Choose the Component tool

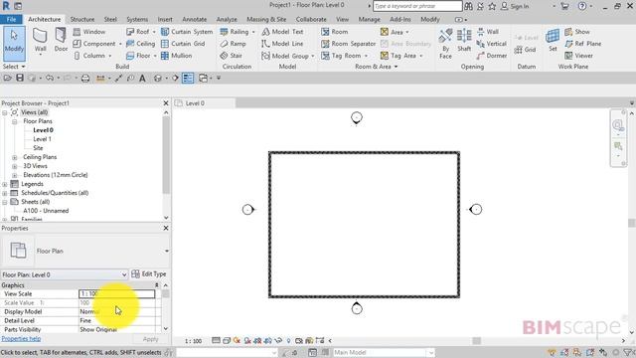point(94,44)
